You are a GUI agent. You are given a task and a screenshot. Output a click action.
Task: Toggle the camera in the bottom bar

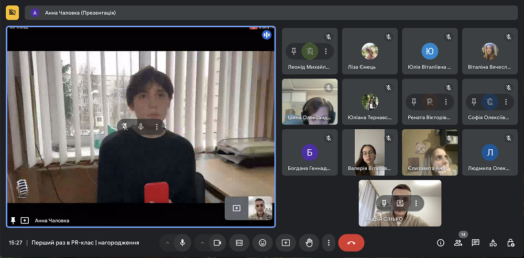coord(216,243)
